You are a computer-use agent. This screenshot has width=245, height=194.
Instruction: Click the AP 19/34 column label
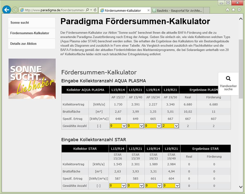point(153,97)
